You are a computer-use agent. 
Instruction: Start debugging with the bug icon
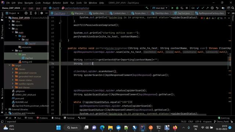177,8
